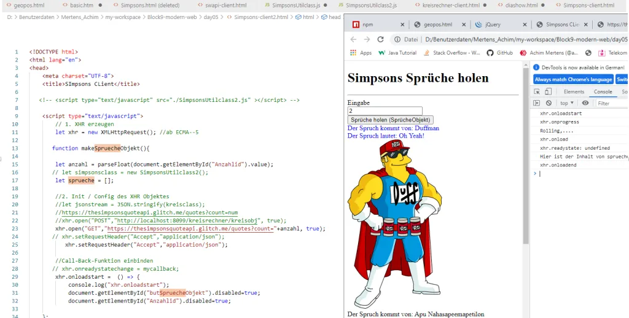Viewport: 629px width, 318px height.
Task: Click the console Filter field
Action: click(612, 103)
